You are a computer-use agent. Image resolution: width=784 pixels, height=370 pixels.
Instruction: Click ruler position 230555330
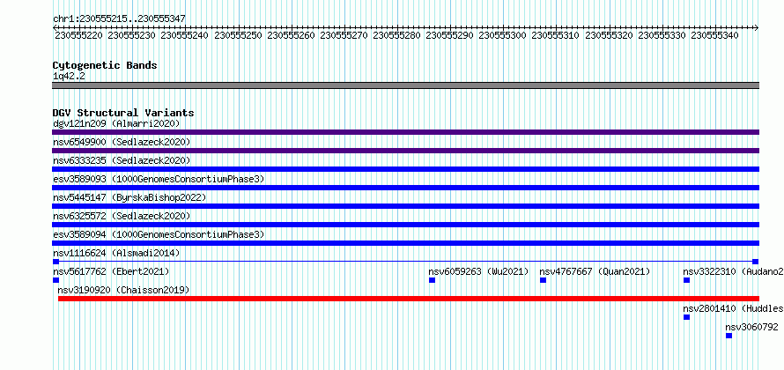point(662,35)
